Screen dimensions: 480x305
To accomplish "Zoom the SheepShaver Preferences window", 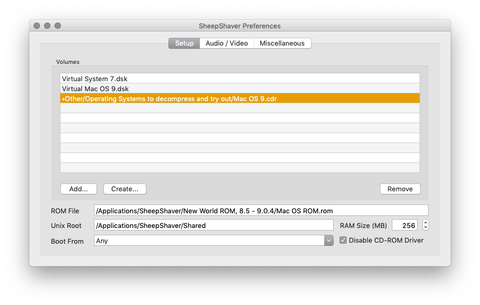I will (x=58, y=26).
